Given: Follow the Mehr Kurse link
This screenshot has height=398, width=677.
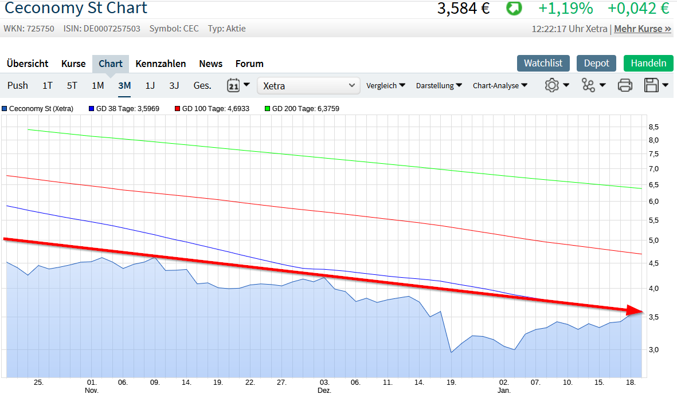Looking at the screenshot, I should click(643, 29).
